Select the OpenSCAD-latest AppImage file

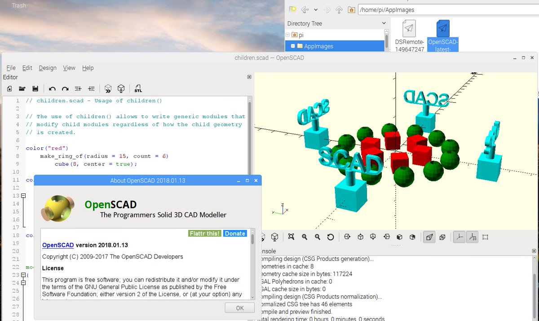[x=443, y=36]
